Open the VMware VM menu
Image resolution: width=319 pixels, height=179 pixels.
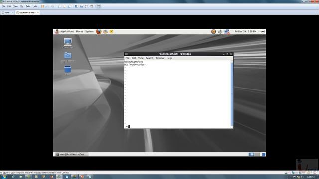pos(22,6)
